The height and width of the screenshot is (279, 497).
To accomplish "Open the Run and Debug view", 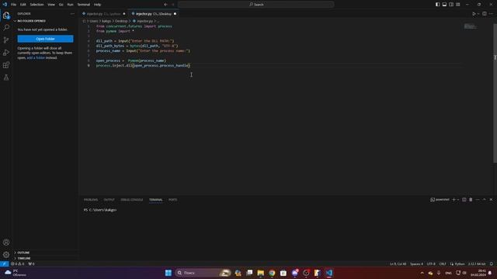I will tap(6, 53).
